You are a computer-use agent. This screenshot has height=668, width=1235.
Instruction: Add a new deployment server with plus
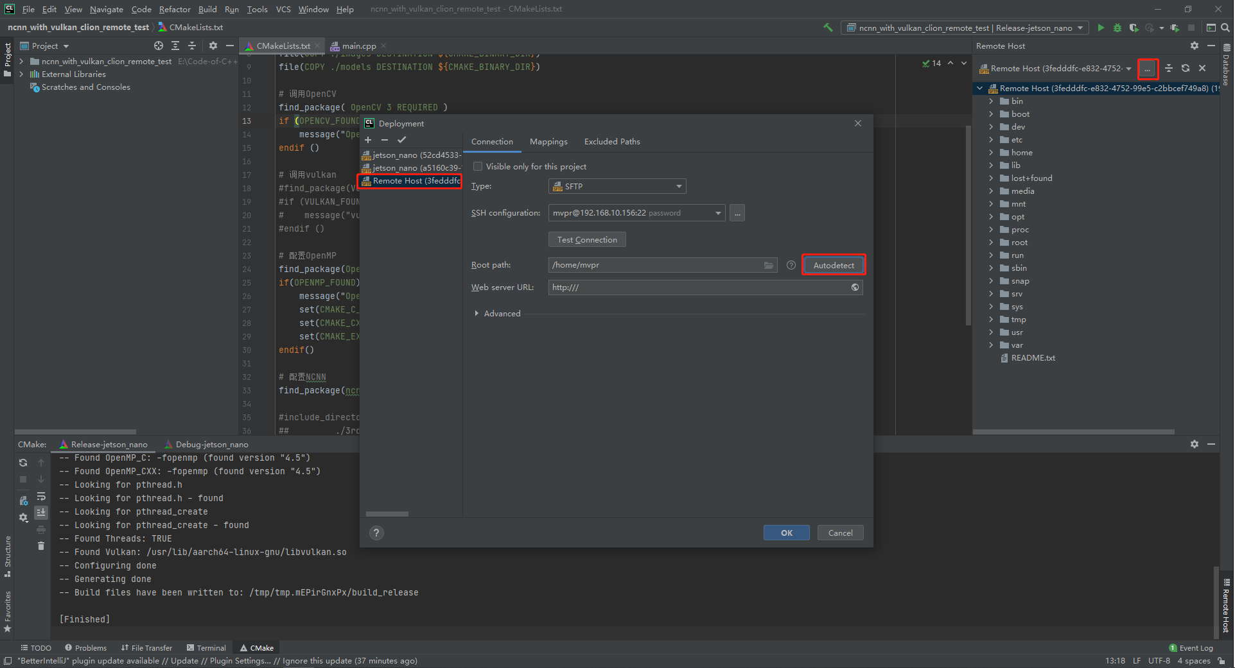pos(368,140)
